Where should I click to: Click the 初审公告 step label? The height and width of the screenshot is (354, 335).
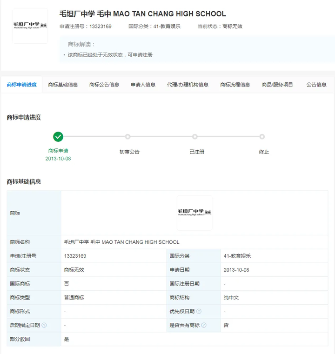tap(129, 152)
